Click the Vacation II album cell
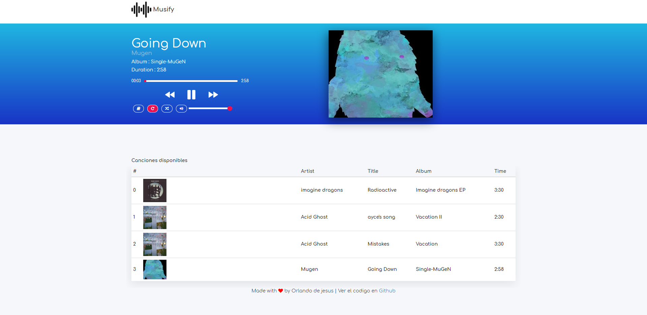 (429, 217)
